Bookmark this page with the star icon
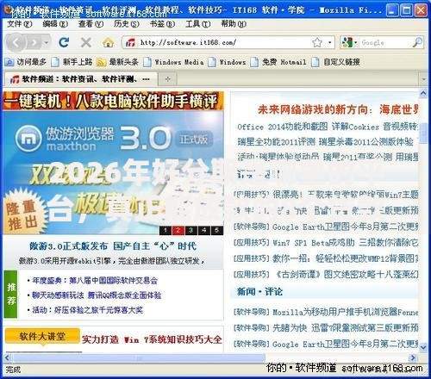 click(317, 43)
